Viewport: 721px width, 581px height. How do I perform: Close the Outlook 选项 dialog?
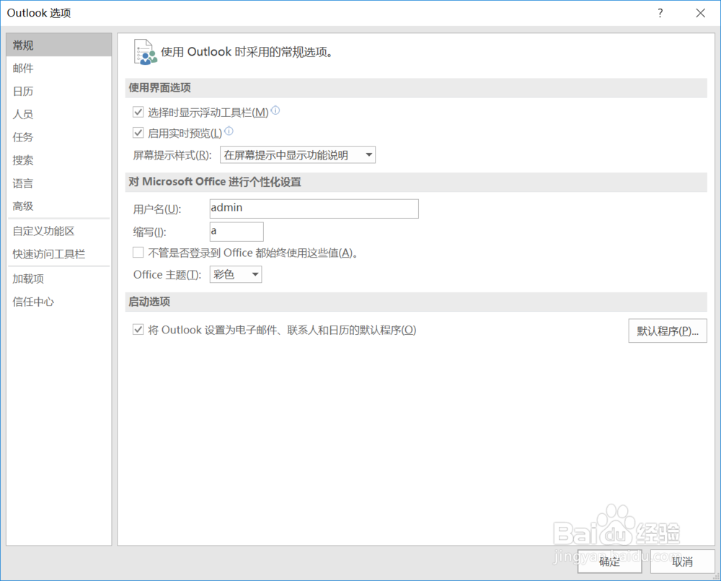700,13
